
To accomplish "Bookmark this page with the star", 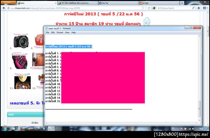I will tap(143, 8).
